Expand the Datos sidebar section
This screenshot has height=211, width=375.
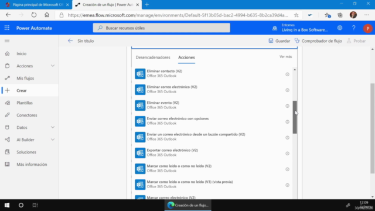53,127
